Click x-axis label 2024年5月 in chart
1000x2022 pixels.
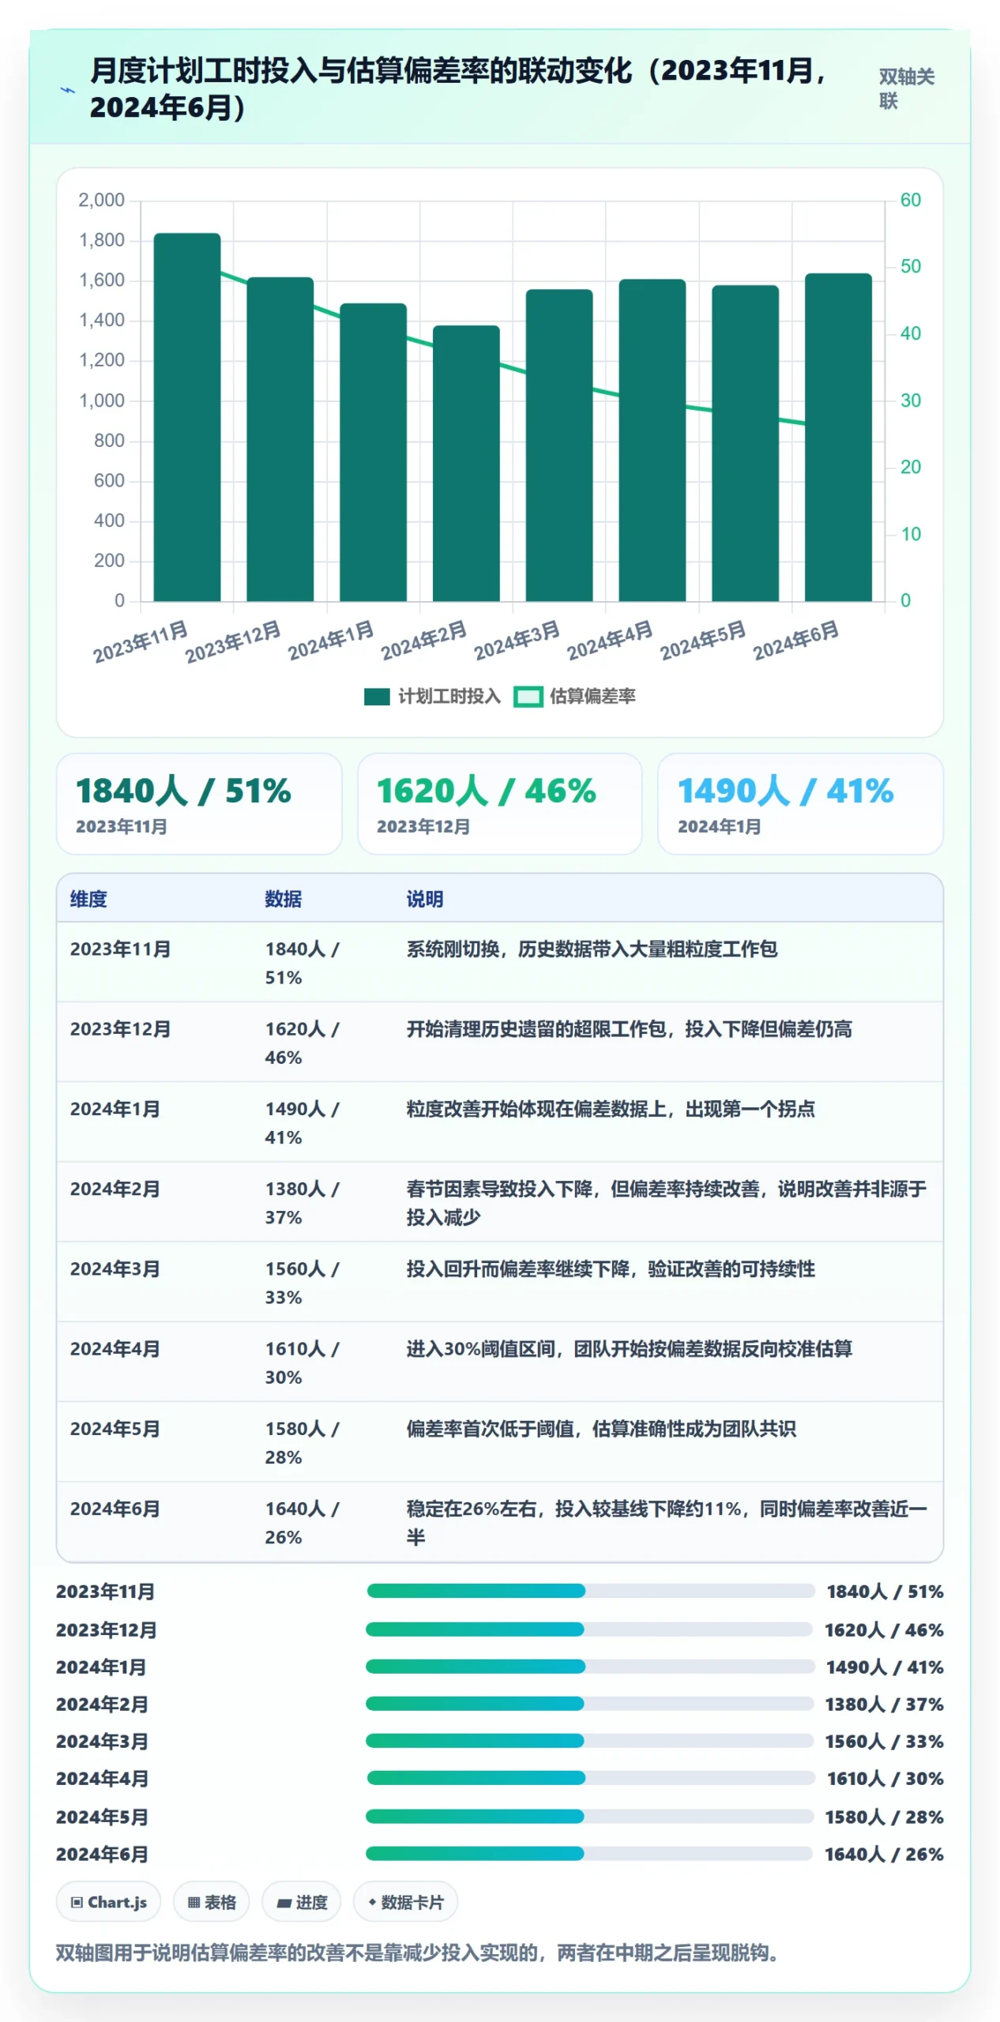point(703,641)
